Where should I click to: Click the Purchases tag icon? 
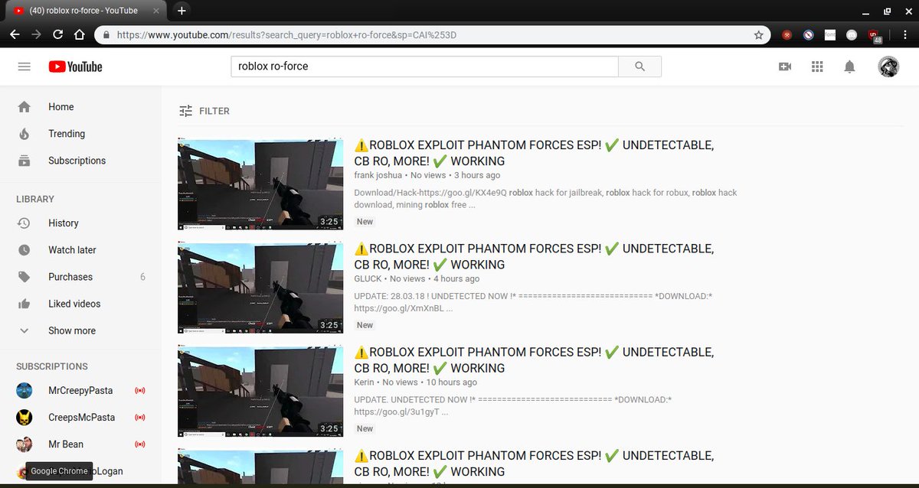pos(24,277)
